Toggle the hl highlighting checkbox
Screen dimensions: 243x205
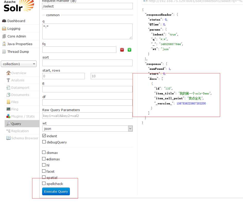coord(44,165)
